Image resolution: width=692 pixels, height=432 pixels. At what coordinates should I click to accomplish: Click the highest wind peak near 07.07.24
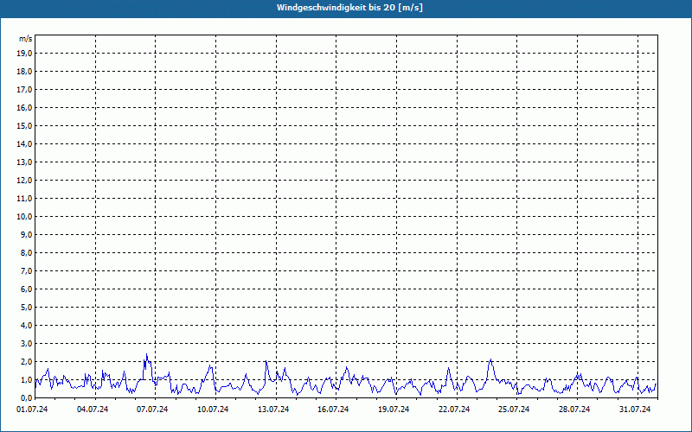[x=146, y=355]
